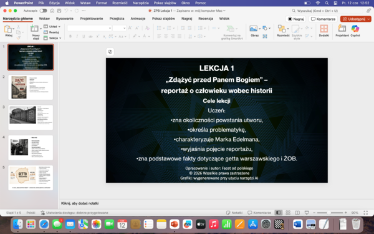Open Safari from the Dock
Screen dimensions: 374x234
[x=44, y=224]
